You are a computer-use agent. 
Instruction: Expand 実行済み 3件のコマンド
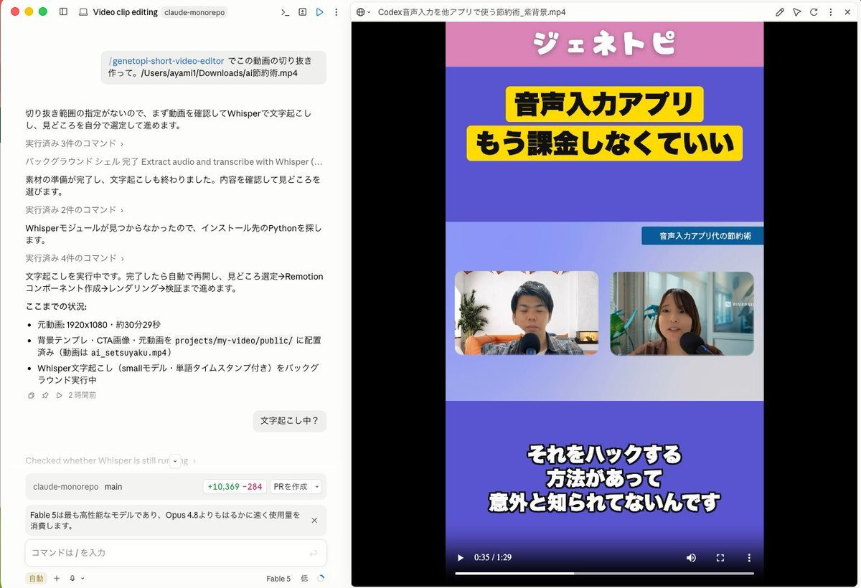point(75,143)
